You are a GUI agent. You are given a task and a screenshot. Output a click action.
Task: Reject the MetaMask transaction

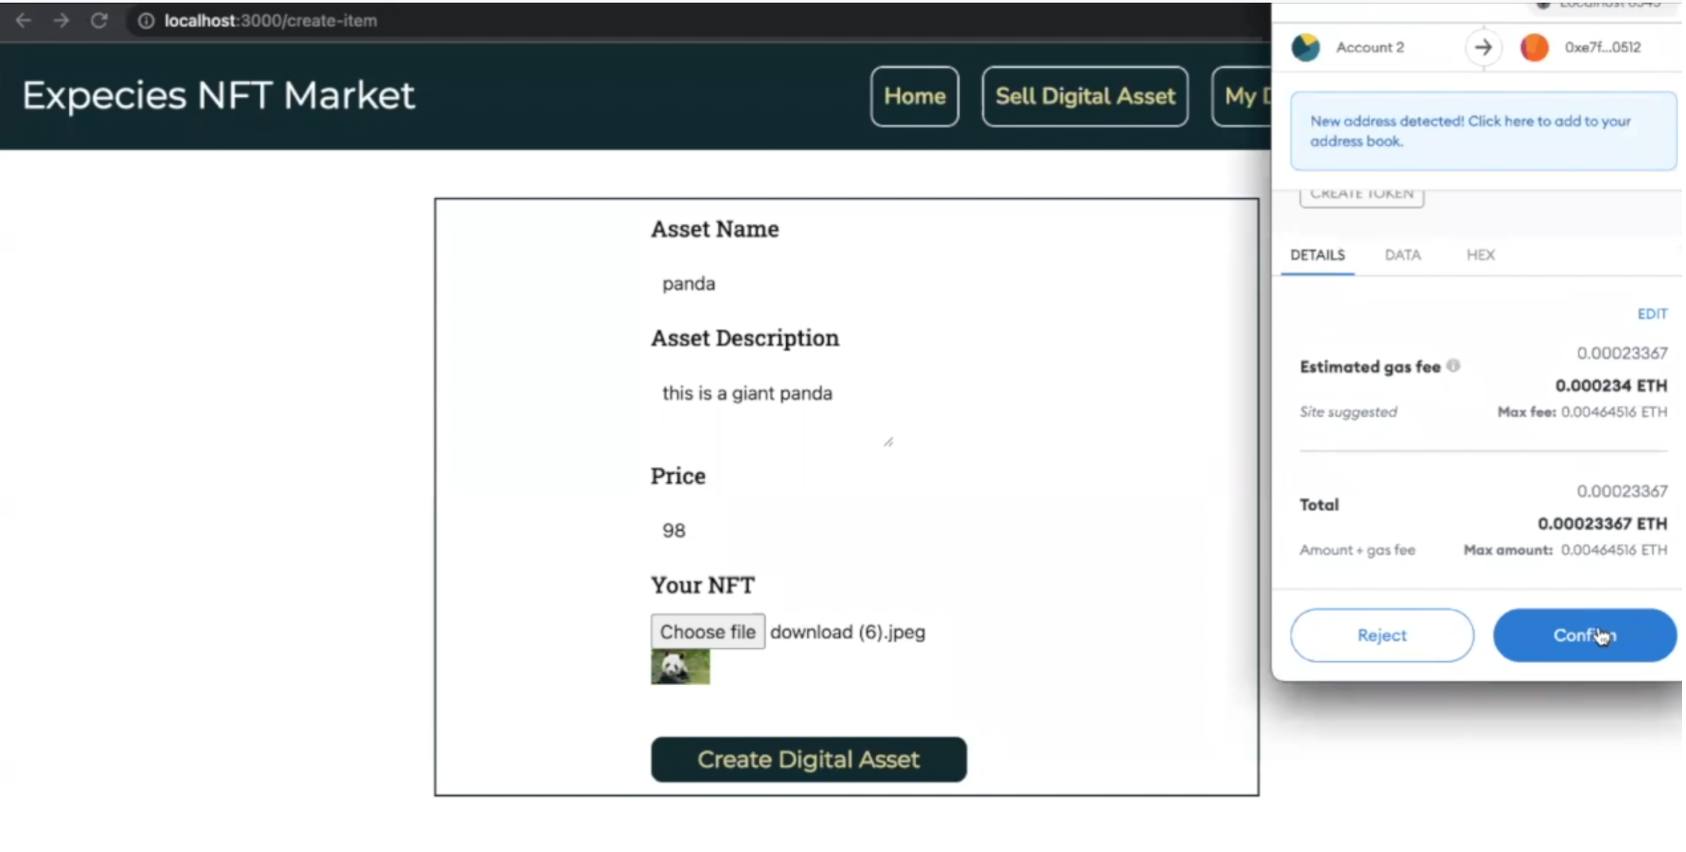click(x=1381, y=635)
